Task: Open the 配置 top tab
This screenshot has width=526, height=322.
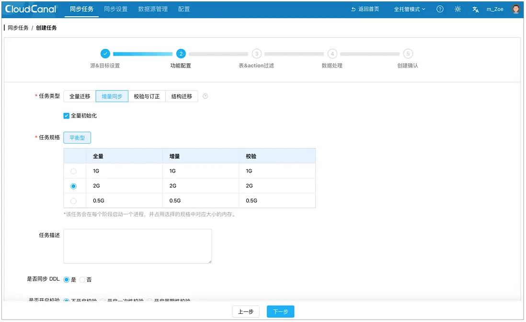Action: [x=184, y=9]
